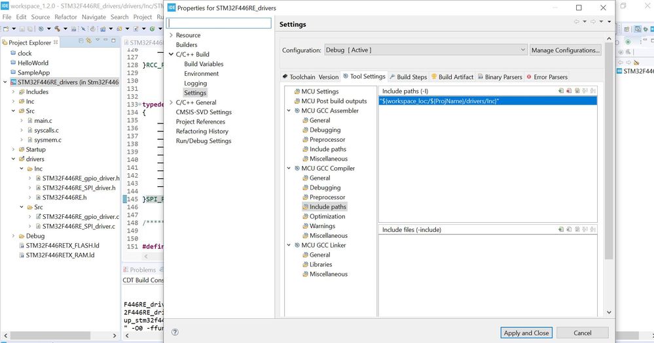The height and width of the screenshot is (343, 654).
Task: Switch to the Binary Parsers tab
Action: tap(500, 76)
